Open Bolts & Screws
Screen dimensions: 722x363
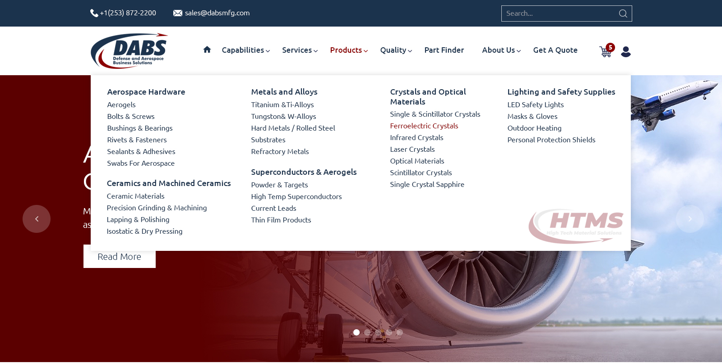[131, 116]
